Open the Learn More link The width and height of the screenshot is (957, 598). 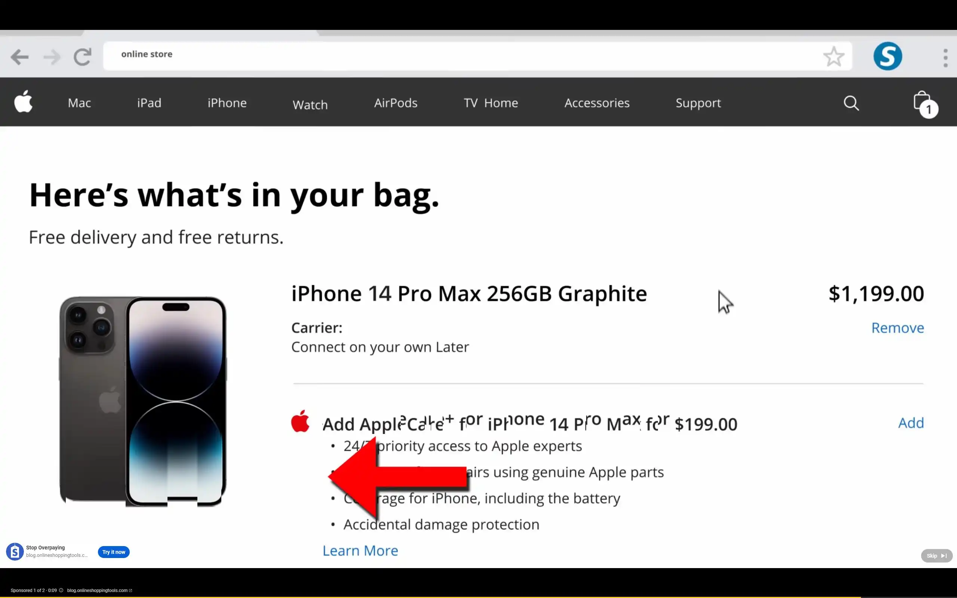point(360,551)
